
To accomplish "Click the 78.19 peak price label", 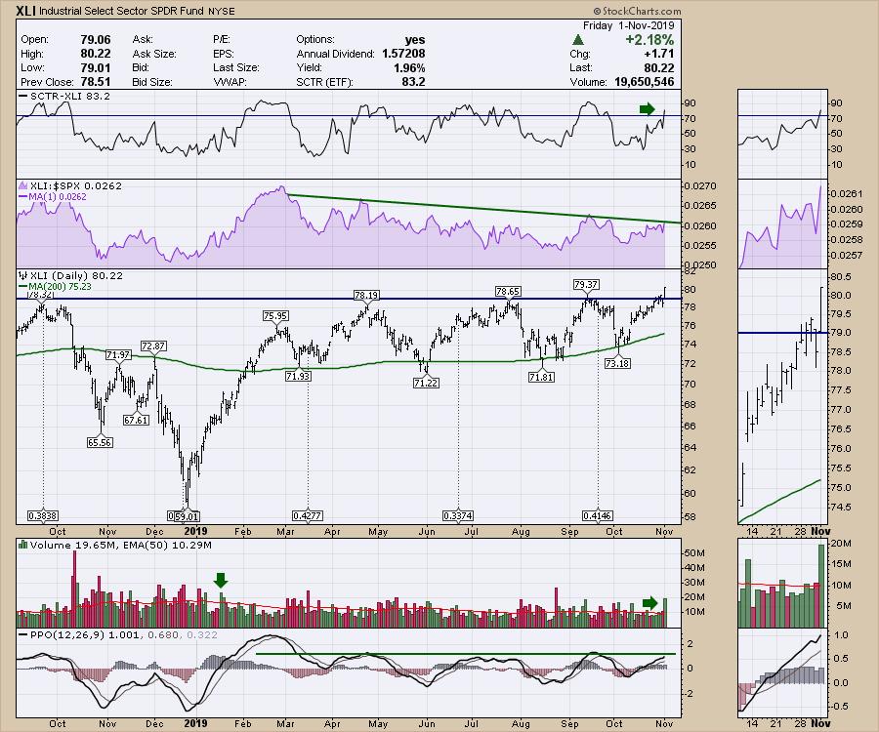I will pyautogui.click(x=366, y=295).
